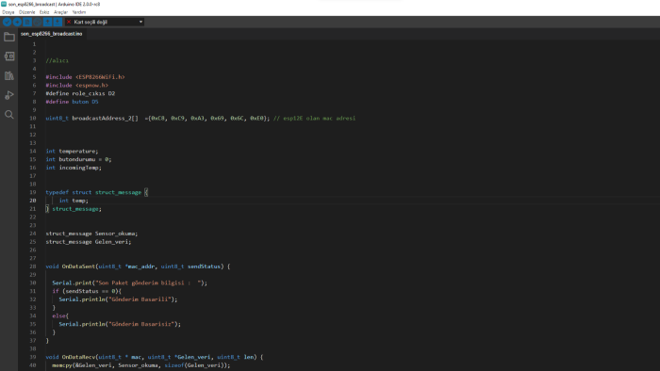Click the Debugger toolbar icon
Viewport: 660px width, 371px height.
pyautogui.click(x=38, y=22)
